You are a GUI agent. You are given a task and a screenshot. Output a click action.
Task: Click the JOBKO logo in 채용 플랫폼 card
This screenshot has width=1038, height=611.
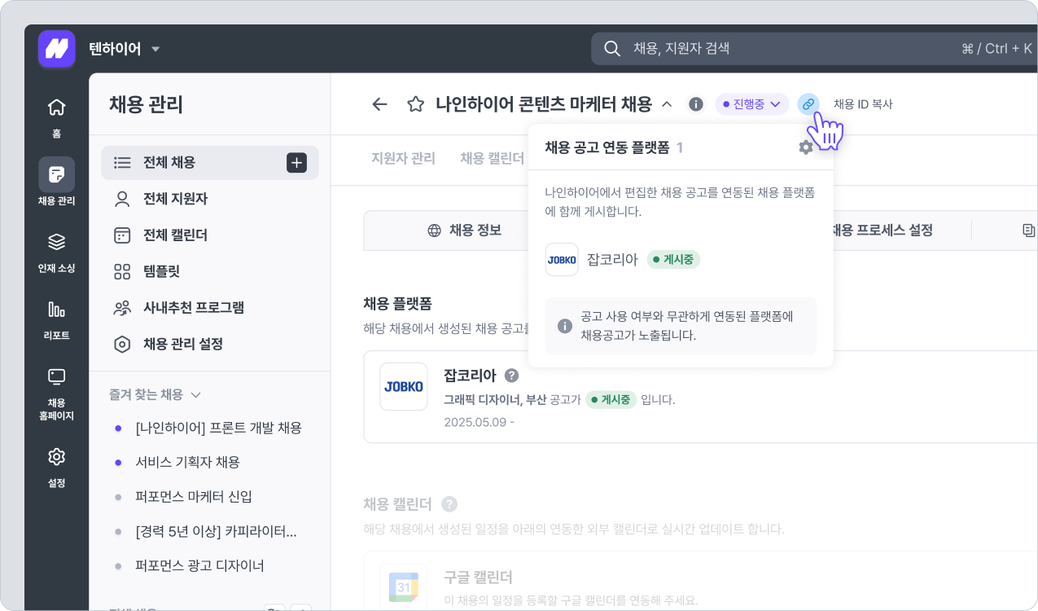point(404,386)
